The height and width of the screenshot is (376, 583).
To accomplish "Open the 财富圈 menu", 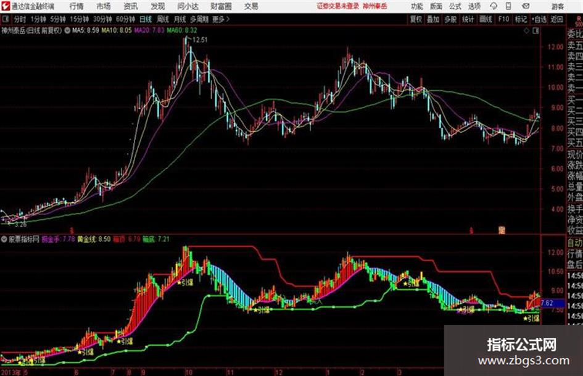I will pyautogui.click(x=221, y=6).
